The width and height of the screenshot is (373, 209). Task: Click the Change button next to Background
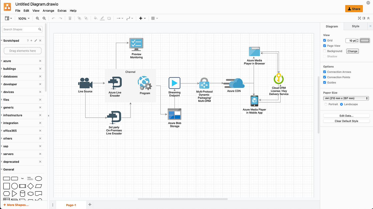pos(352,51)
